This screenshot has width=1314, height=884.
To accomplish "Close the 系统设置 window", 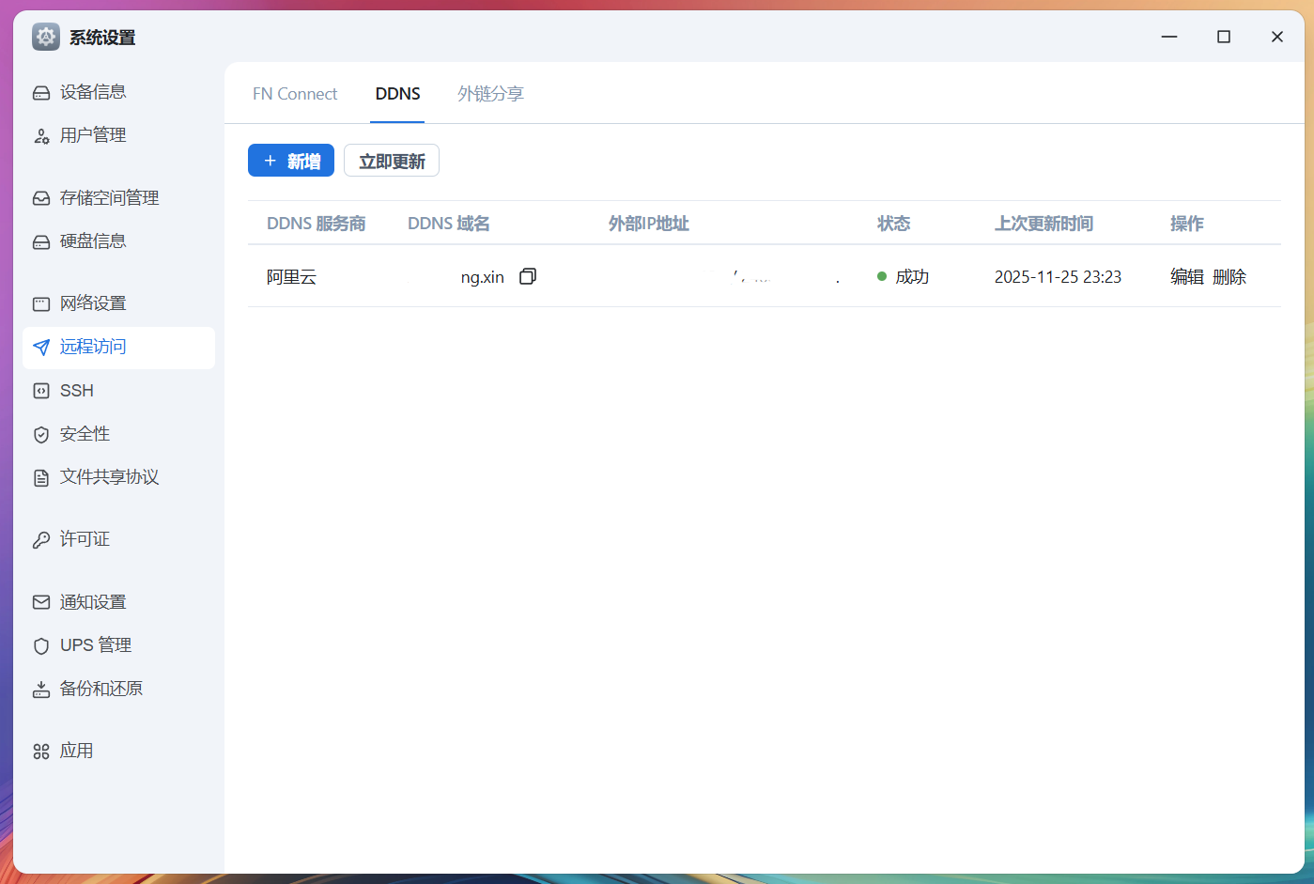I will click(1277, 37).
